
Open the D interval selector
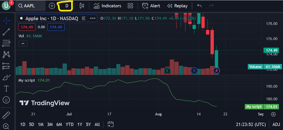pos(67,6)
